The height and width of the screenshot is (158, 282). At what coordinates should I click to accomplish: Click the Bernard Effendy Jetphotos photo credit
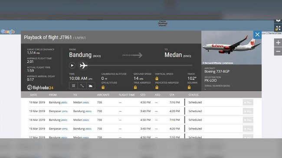click(218, 63)
